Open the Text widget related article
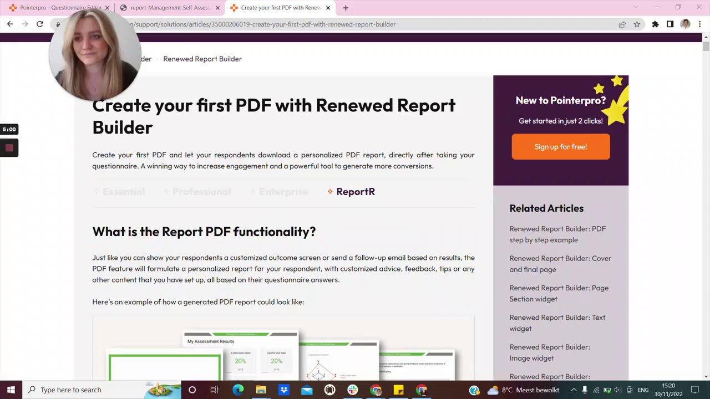 pos(557,323)
